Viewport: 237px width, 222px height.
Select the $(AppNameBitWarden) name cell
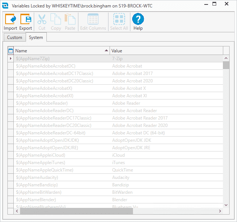tap(62, 192)
